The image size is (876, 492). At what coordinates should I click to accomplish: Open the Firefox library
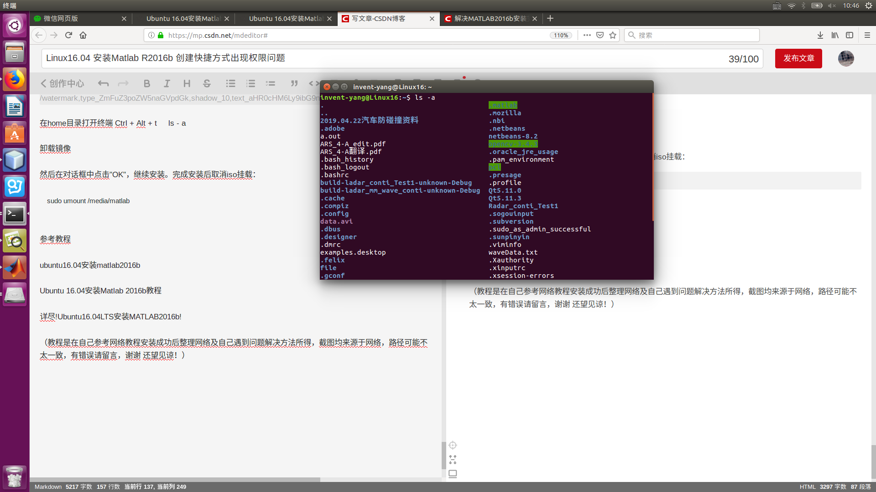click(835, 35)
